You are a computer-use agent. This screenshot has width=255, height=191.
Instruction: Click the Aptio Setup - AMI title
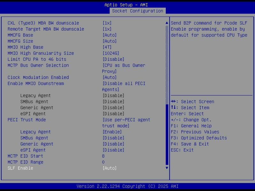pyautogui.click(x=126, y=5)
